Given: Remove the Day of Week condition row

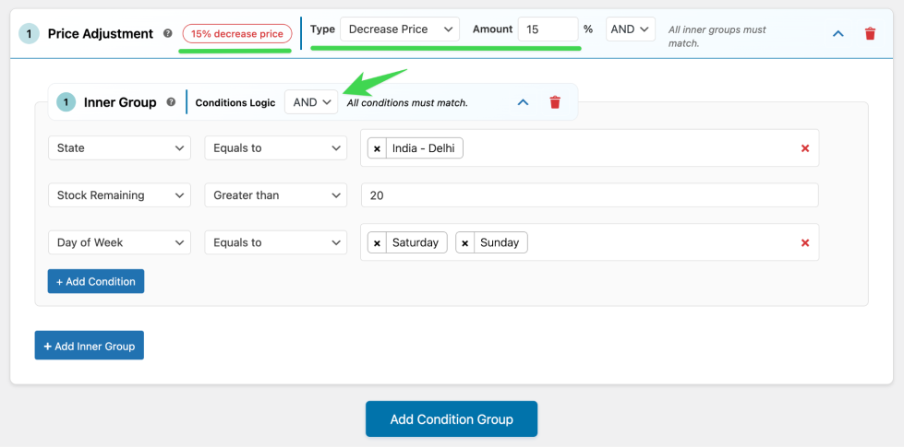Looking at the screenshot, I should click(805, 242).
